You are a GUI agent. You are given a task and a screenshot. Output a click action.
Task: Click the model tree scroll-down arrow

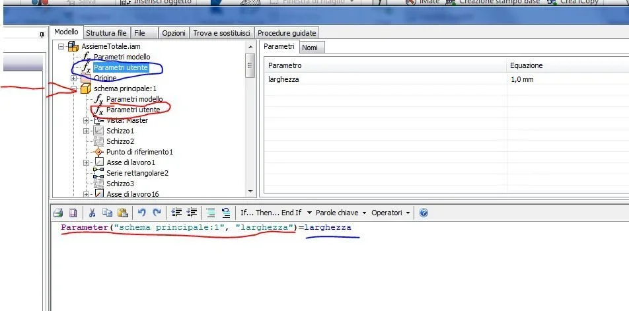click(250, 191)
